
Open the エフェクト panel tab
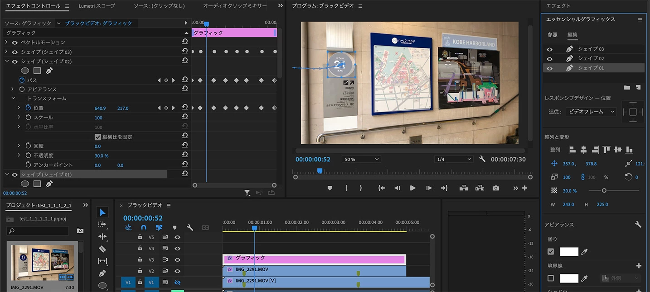coord(558,6)
